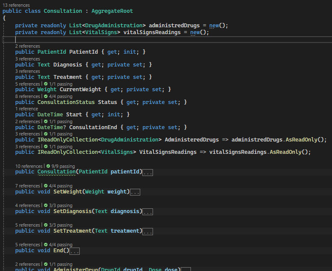
Task: Click test status icon above SetTreatment method
Action: pos(46,225)
